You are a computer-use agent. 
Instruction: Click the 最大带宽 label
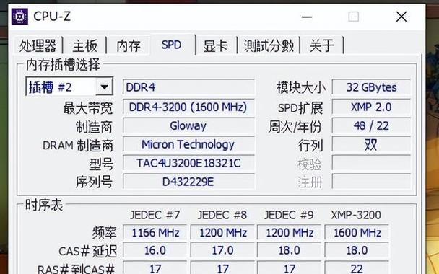[88, 108]
